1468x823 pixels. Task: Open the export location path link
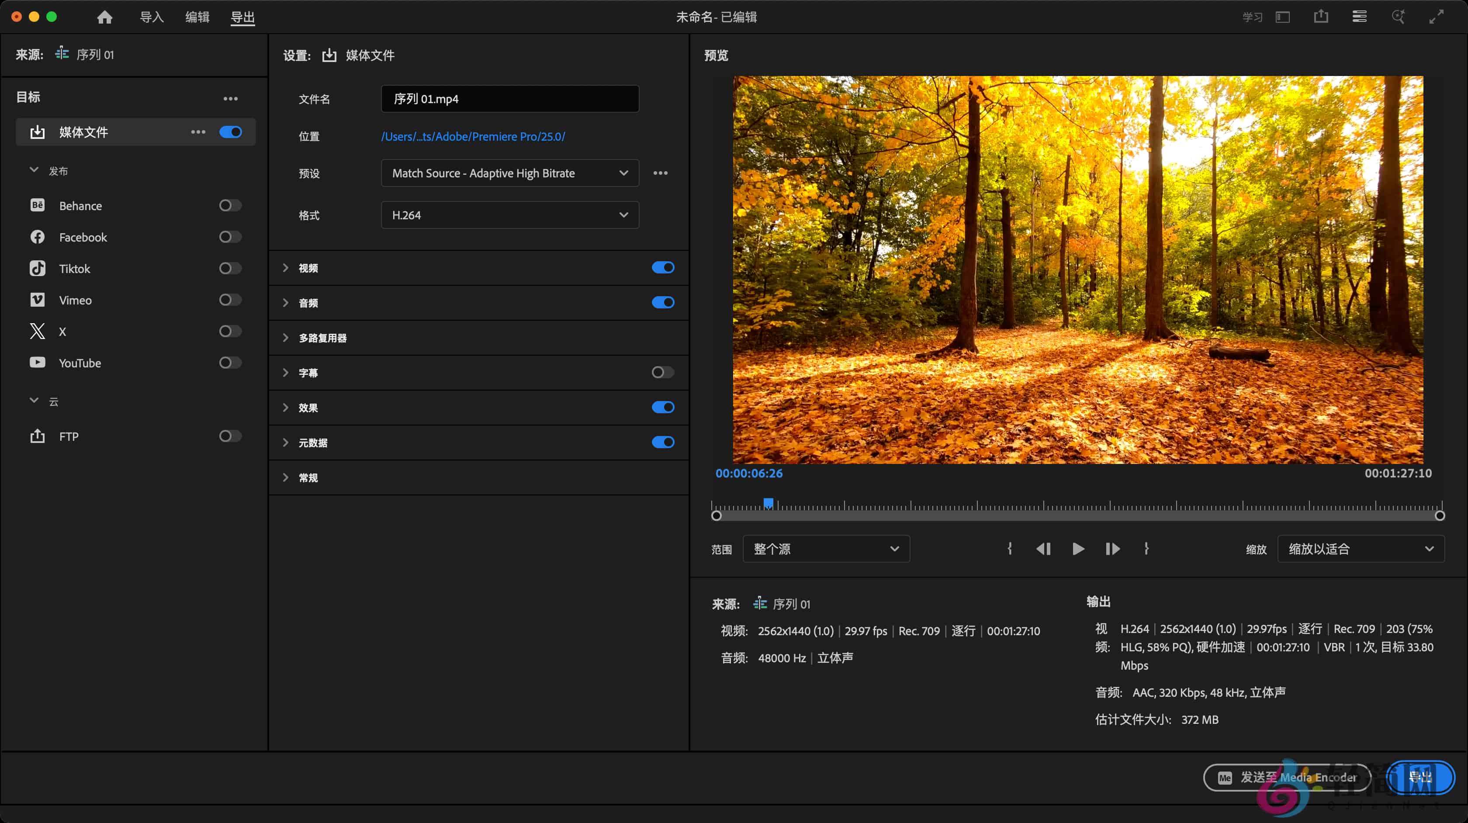point(473,136)
